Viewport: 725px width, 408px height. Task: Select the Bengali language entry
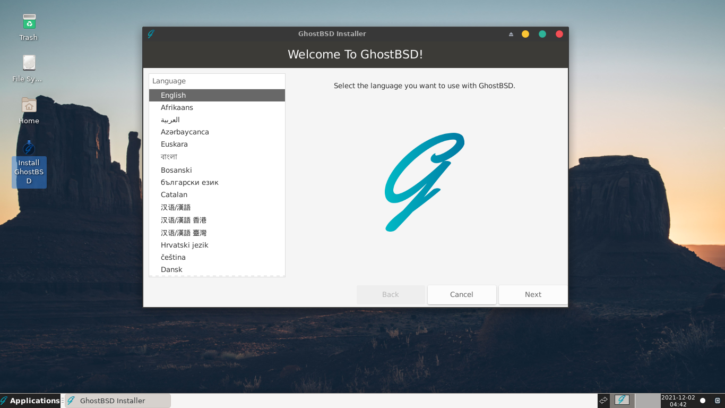pos(217,157)
